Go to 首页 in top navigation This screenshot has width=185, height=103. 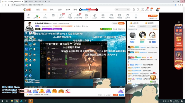point(38,10)
